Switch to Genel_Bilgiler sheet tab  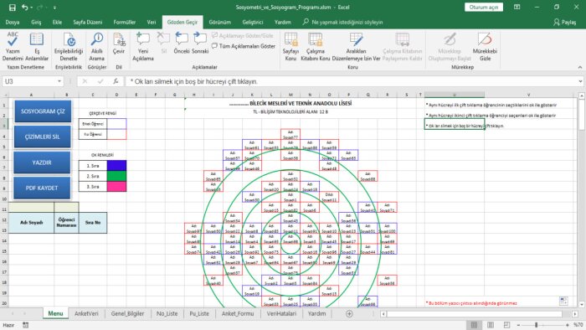pyautogui.click(x=127, y=313)
